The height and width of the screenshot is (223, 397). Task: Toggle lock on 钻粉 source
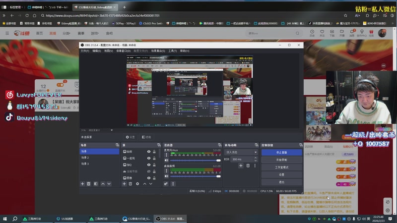tap(154, 152)
